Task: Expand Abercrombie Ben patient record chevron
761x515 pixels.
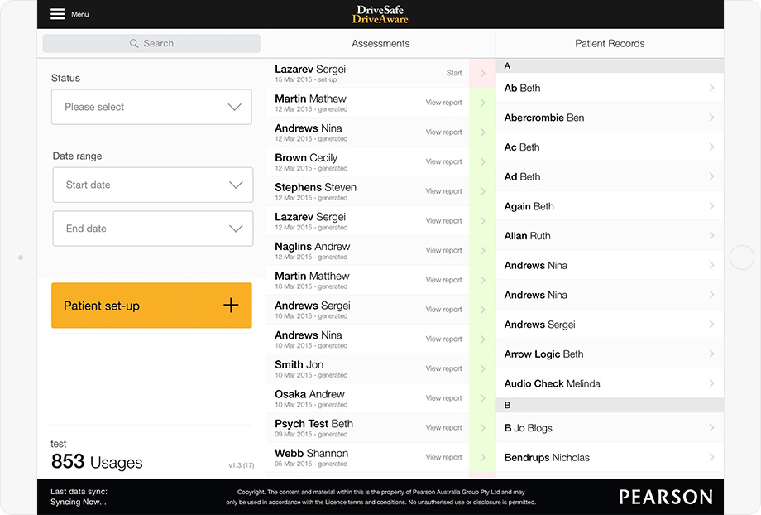Action: [711, 118]
